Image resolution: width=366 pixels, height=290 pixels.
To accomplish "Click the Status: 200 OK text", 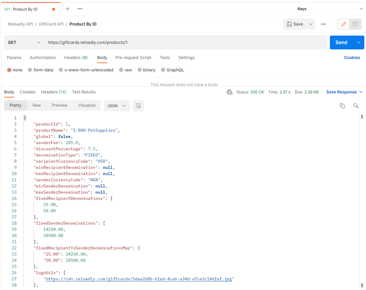I will (250, 92).
